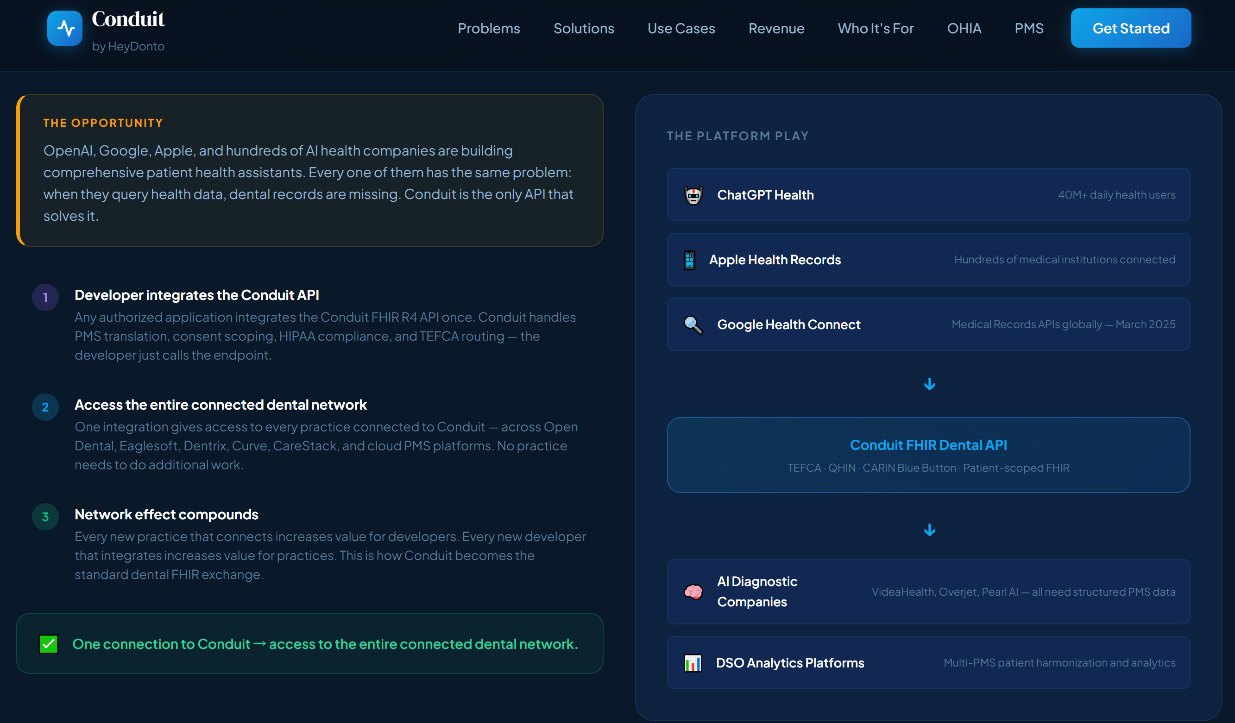Go to the Solutions nav item
Screen dimensions: 1235x723
coord(583,28)
